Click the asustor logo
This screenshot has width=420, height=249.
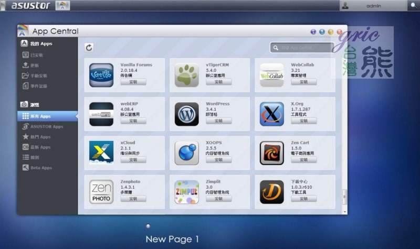tap(30, 5)
